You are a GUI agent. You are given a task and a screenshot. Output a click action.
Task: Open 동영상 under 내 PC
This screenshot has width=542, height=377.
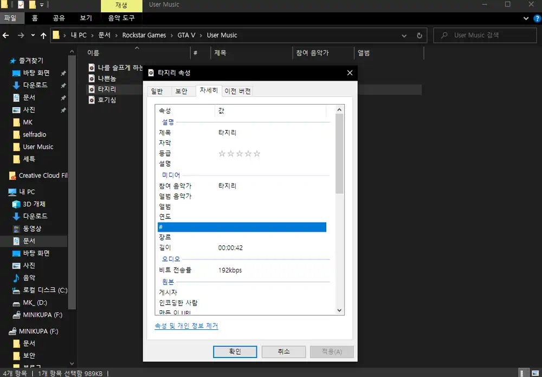tap(32, 229)
